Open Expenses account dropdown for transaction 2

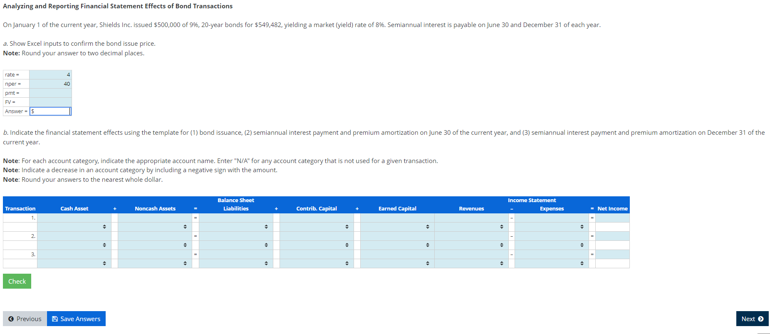pyautogui.click(x=552, y=245)
